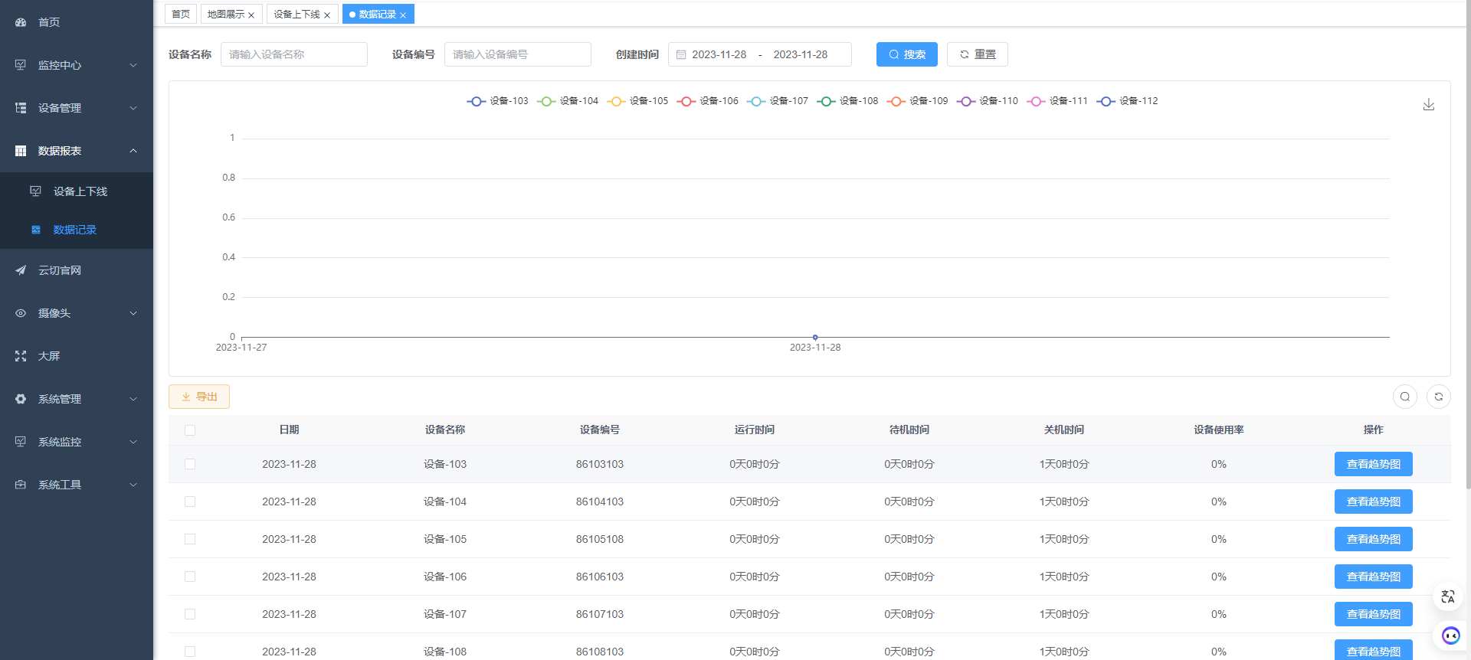Download chart image using save icon
This screenshot has width=1471, height=660.
point(1429,105)
